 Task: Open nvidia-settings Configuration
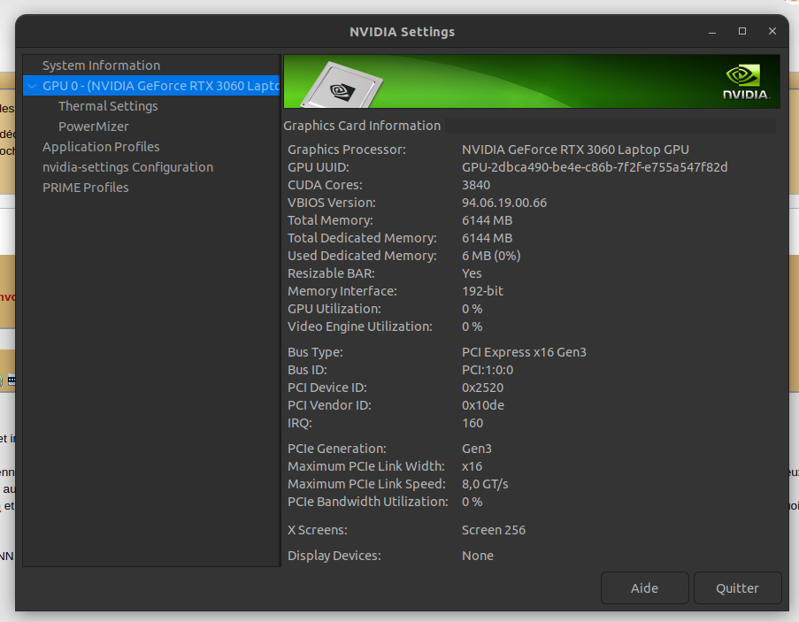127,167
